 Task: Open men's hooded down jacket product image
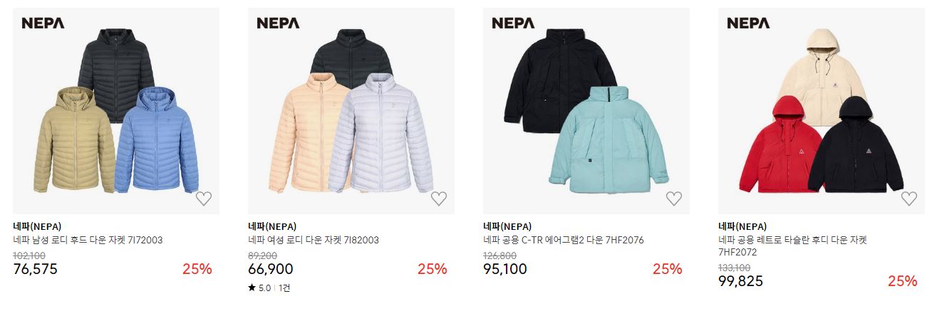coord(116,111)
